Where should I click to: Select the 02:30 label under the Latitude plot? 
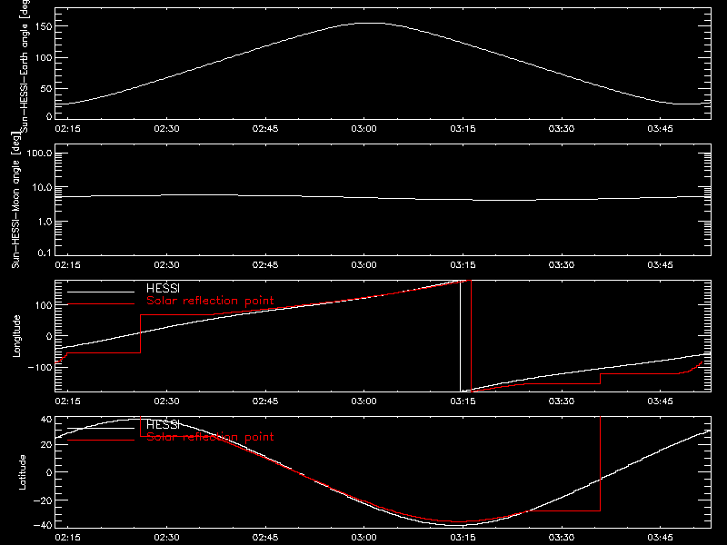click(166, 537)
